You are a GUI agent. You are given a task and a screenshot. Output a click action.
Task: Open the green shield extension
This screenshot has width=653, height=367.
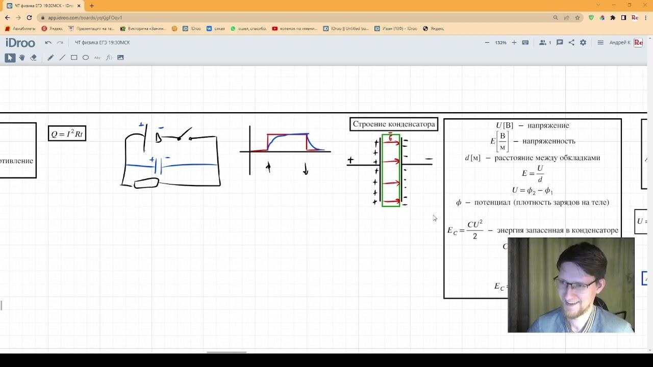(x=591, y=17)
